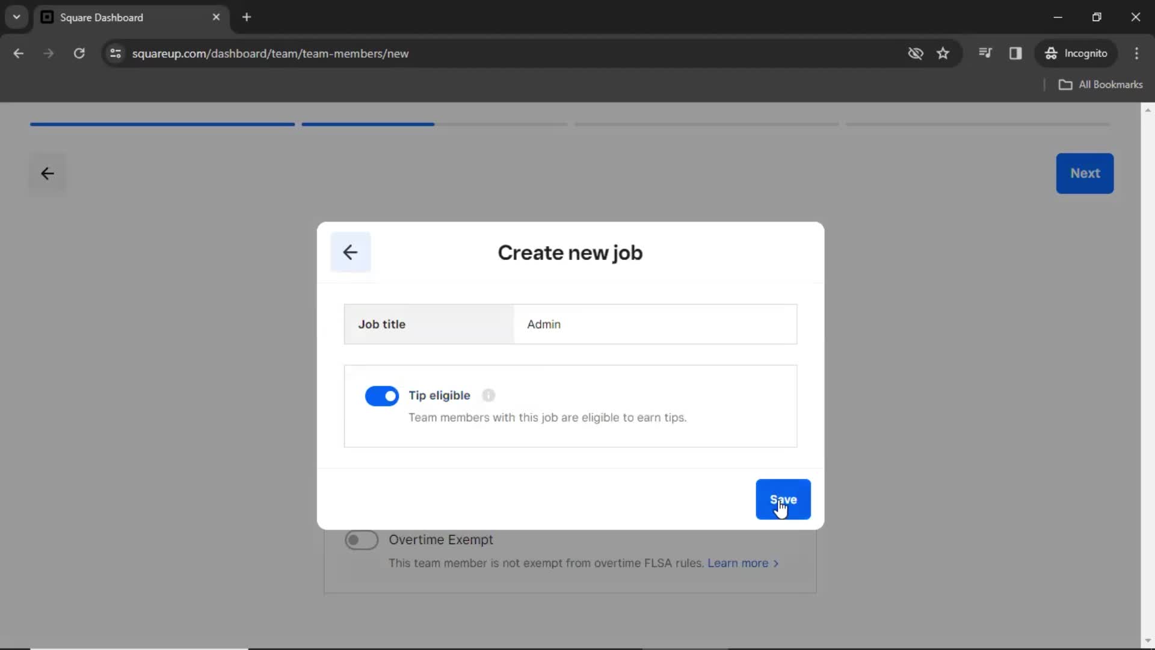Image resolution: width=1155 pixels, height=650 pixels.
Task: Click the back arrow icon in dialog
Action: point(350,252)
